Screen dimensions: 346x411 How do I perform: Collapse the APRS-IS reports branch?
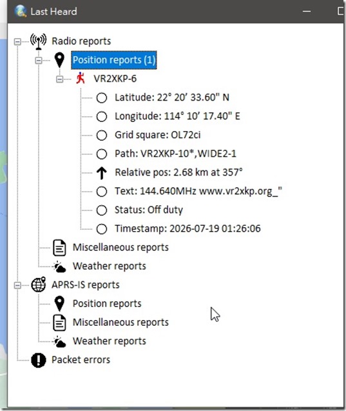pyautogui.click(x=17, y=285)
